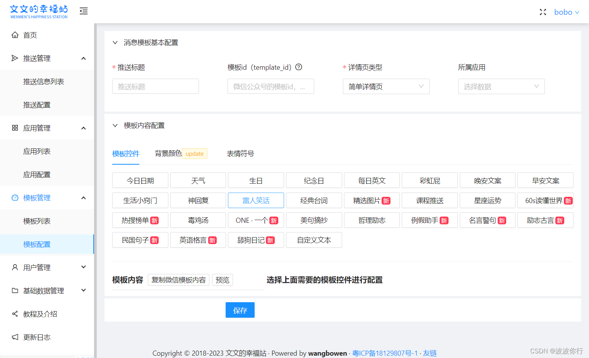Add the 神回复 widget

click(198, 200)
